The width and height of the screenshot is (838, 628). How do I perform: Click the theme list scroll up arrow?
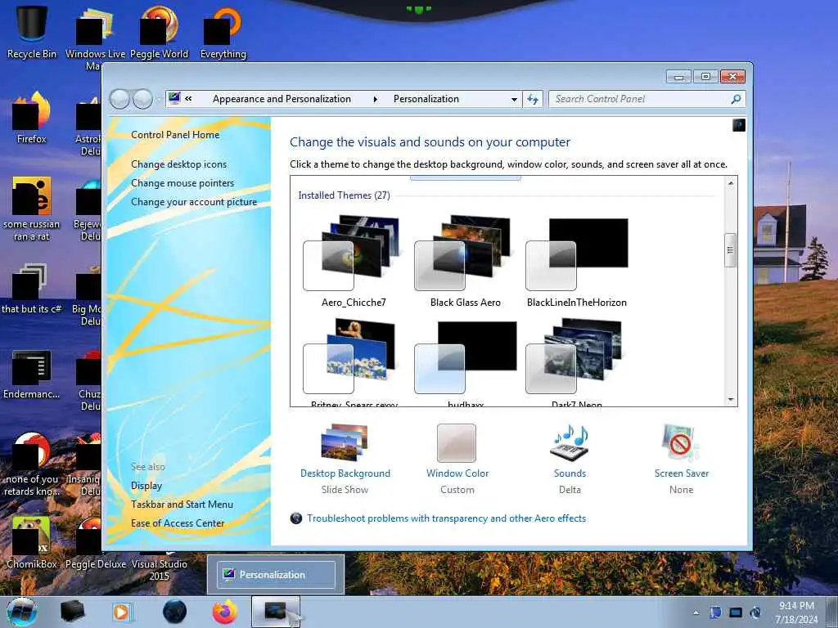click(730, 183)
